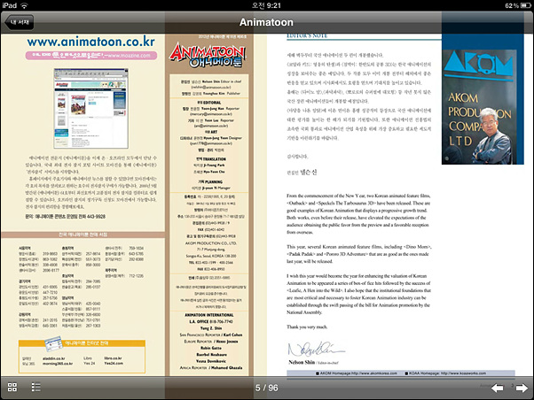Tap the pink www.moazine.com banner

point(91,56)
